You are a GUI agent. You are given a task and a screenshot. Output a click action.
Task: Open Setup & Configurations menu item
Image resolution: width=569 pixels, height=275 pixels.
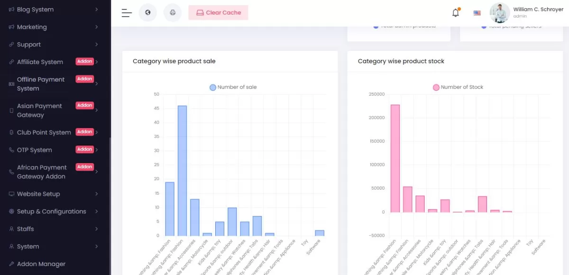(55, 211)
